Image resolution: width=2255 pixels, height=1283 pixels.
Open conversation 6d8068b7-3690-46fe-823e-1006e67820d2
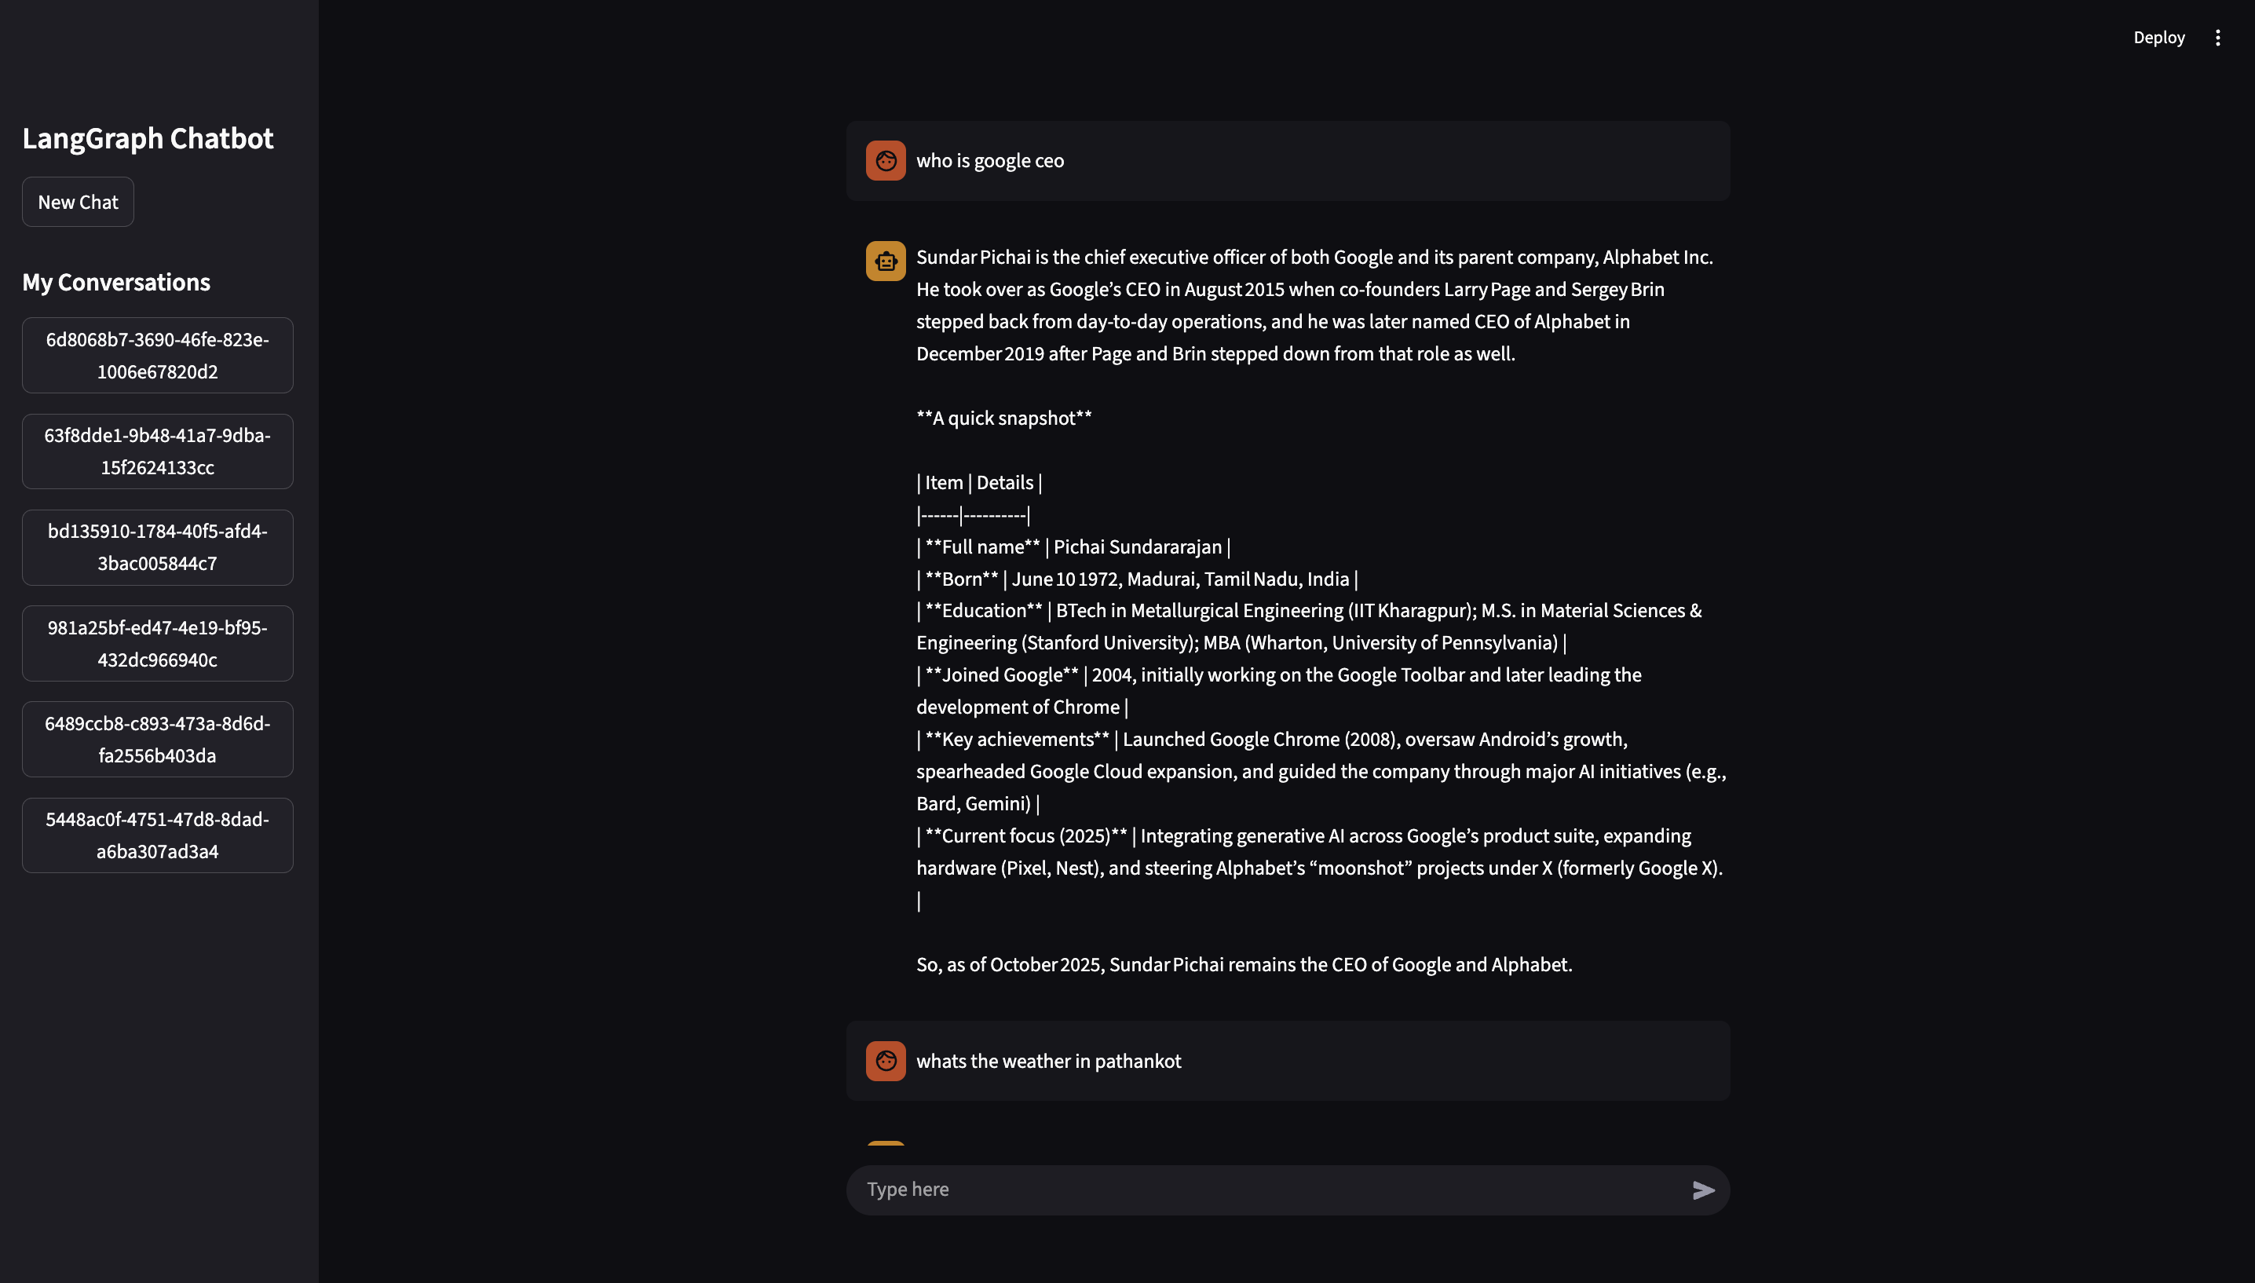(158, 355)
